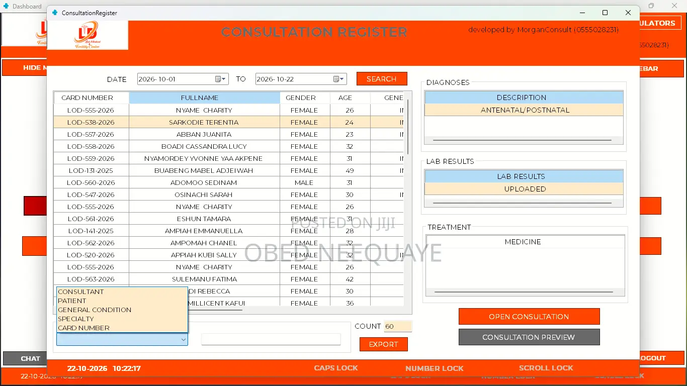Click the UPLOADED entry in LAB RESULTS

[x=524, y=189]
